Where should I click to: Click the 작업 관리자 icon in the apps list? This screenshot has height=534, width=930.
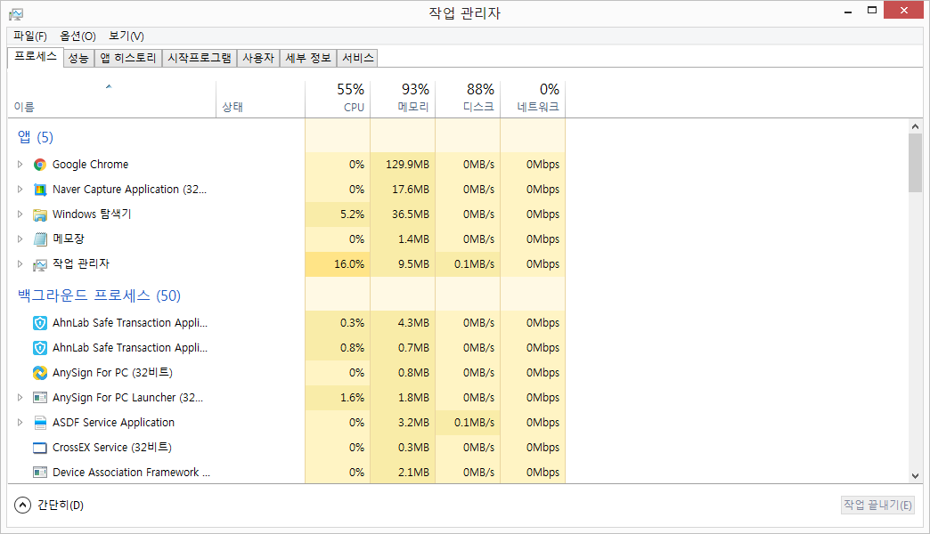tap(40, 265)
